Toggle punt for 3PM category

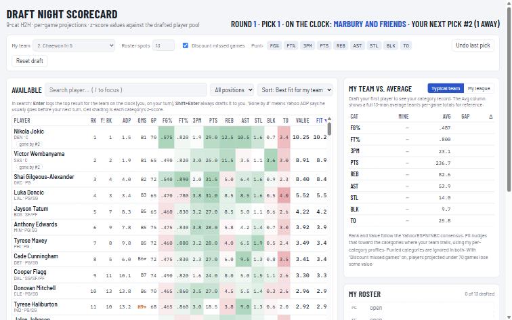[307, 45]
